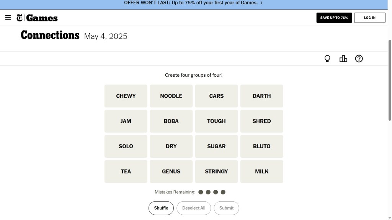392x220 pixels.
Task: View stats bar chart icon
Action: 343,59
